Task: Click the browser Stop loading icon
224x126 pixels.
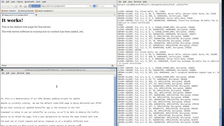Action: (21, 6)
